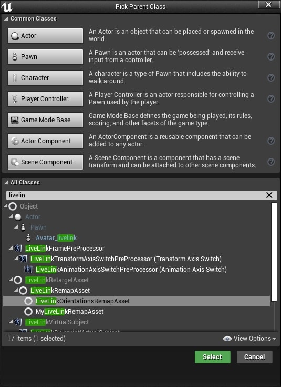Image resolution: width=281 pixels, height=387 pixels.
Task: Click the help icon beside Actor description
Action: (271, 36)
